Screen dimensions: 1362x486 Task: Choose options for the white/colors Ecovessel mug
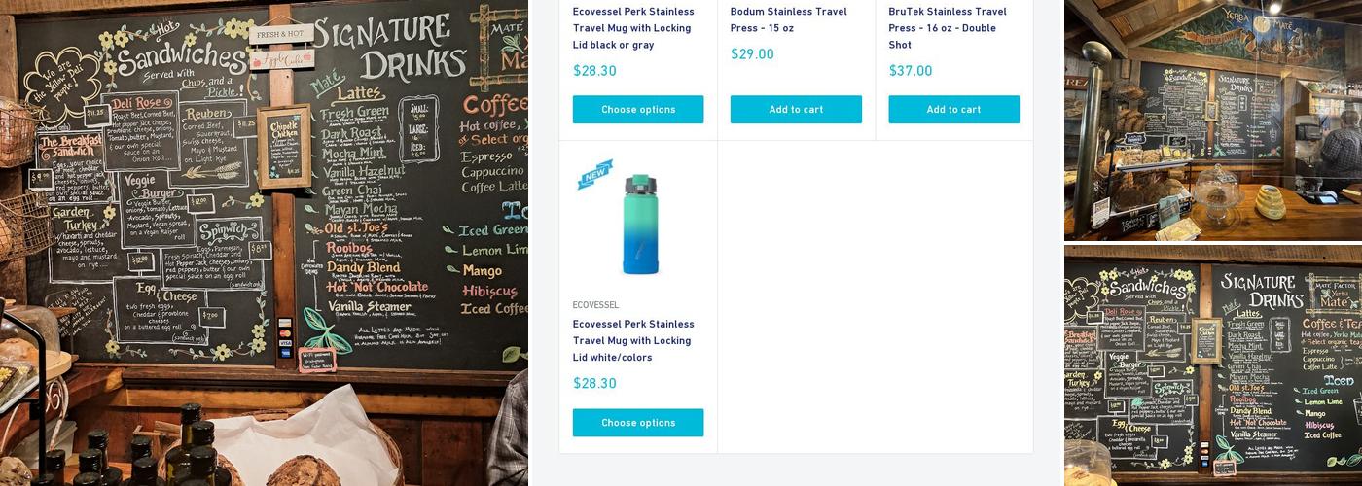638,423
